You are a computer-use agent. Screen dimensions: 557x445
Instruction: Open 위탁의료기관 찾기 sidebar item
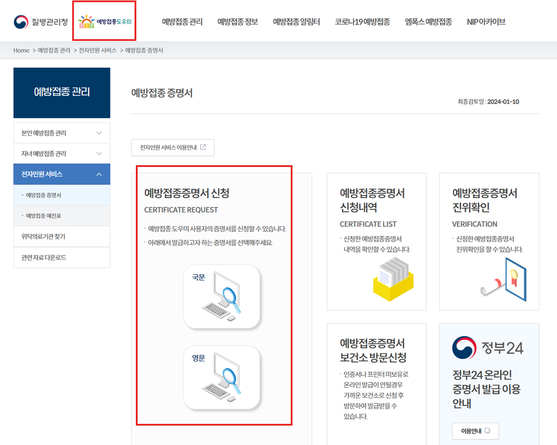(x=62, y=237)
